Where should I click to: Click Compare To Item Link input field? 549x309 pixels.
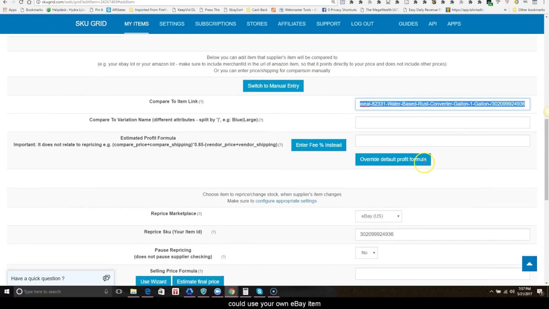pos(442,104)
